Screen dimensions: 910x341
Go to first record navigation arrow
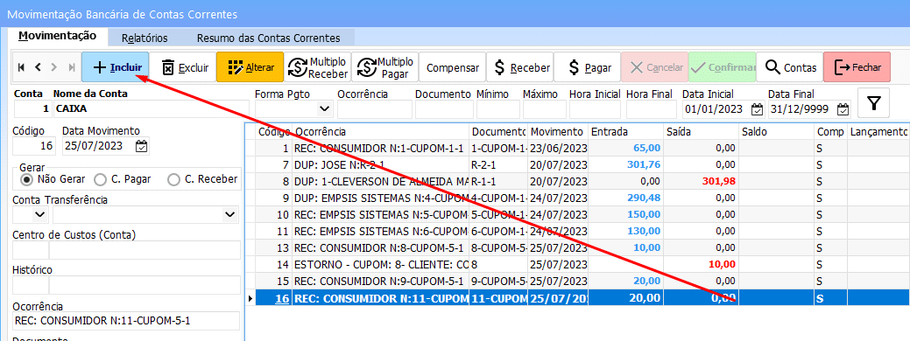tap(22, 67)
